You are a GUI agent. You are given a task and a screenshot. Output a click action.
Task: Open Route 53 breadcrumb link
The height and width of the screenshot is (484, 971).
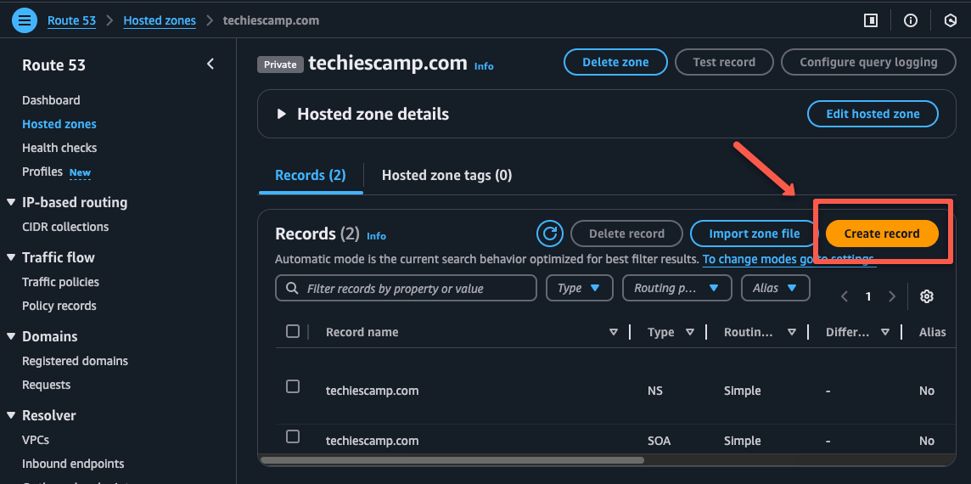(x=72, y=20)
